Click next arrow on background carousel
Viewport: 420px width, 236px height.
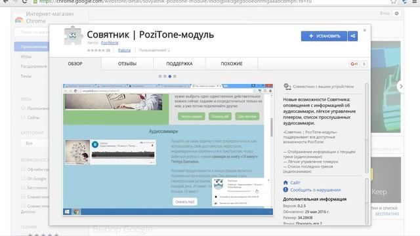(401, 87)
